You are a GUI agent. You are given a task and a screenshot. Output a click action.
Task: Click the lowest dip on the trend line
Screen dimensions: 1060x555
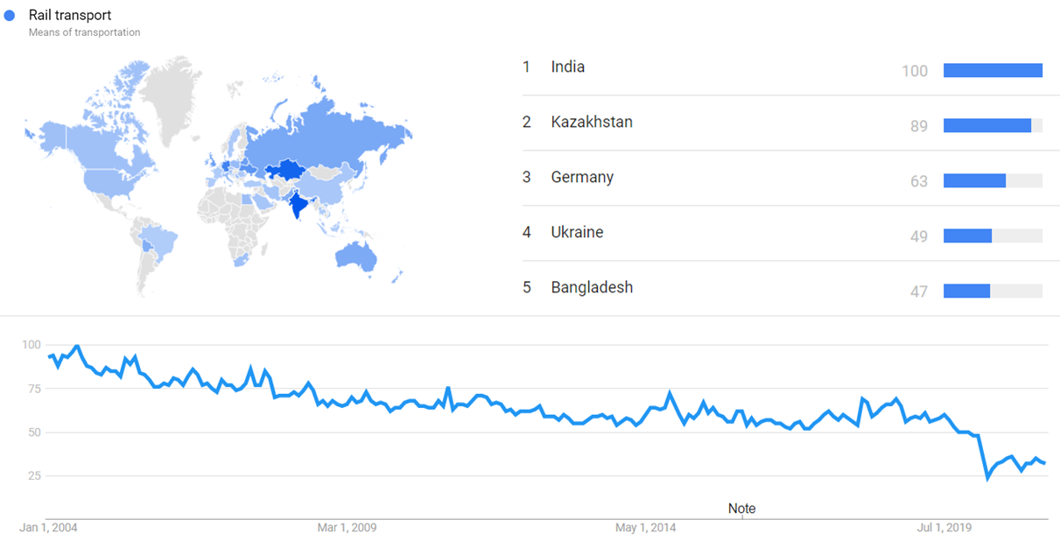(x=987, y=479)
